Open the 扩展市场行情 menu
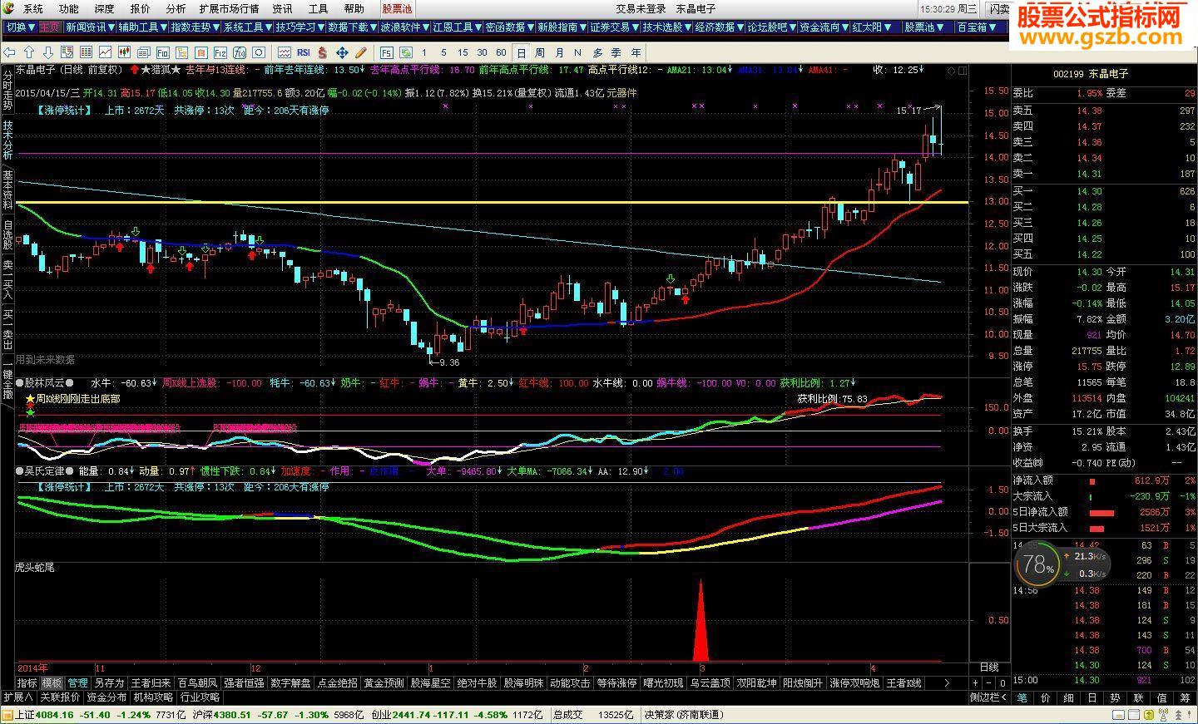Image resolution: width=1198 pixels, height=724 pixels. tap(229, 9)
